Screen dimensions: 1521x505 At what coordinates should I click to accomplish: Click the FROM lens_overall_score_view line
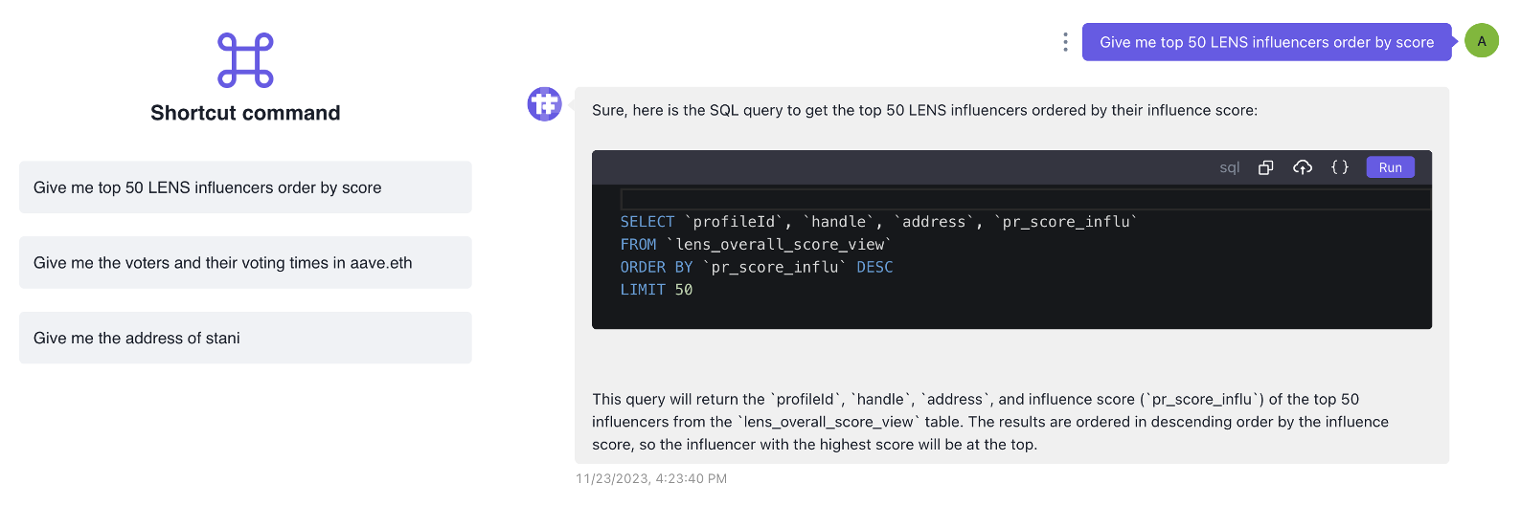tap(755, 245)
